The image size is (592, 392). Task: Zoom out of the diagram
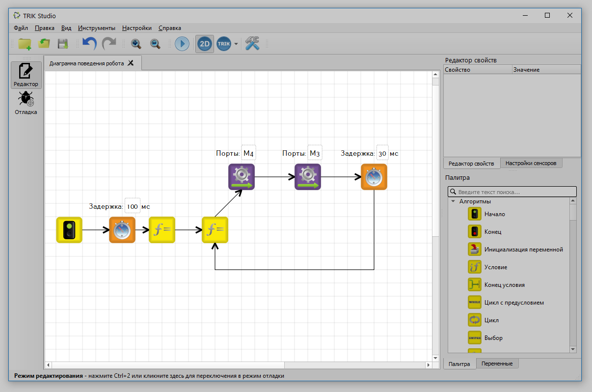[155, 44]
